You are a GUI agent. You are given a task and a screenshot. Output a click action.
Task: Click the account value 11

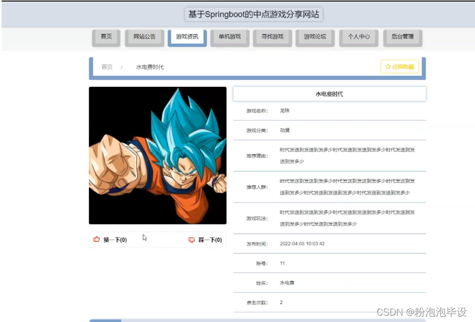282,263
